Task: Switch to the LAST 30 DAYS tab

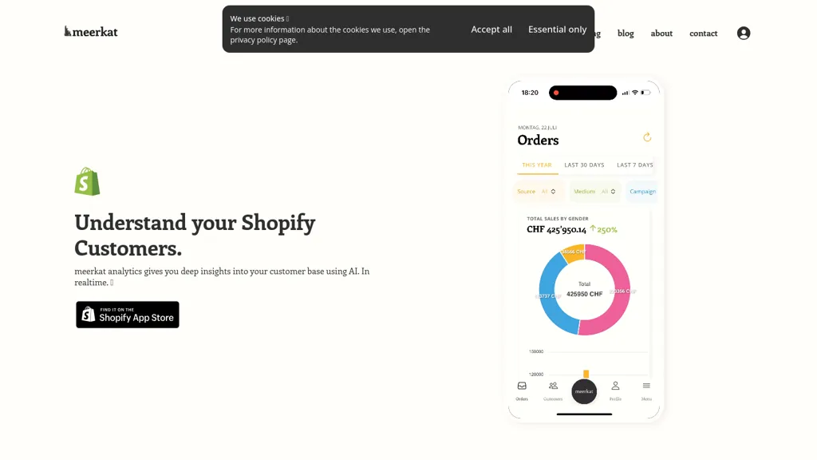Action: pos(584,165)
